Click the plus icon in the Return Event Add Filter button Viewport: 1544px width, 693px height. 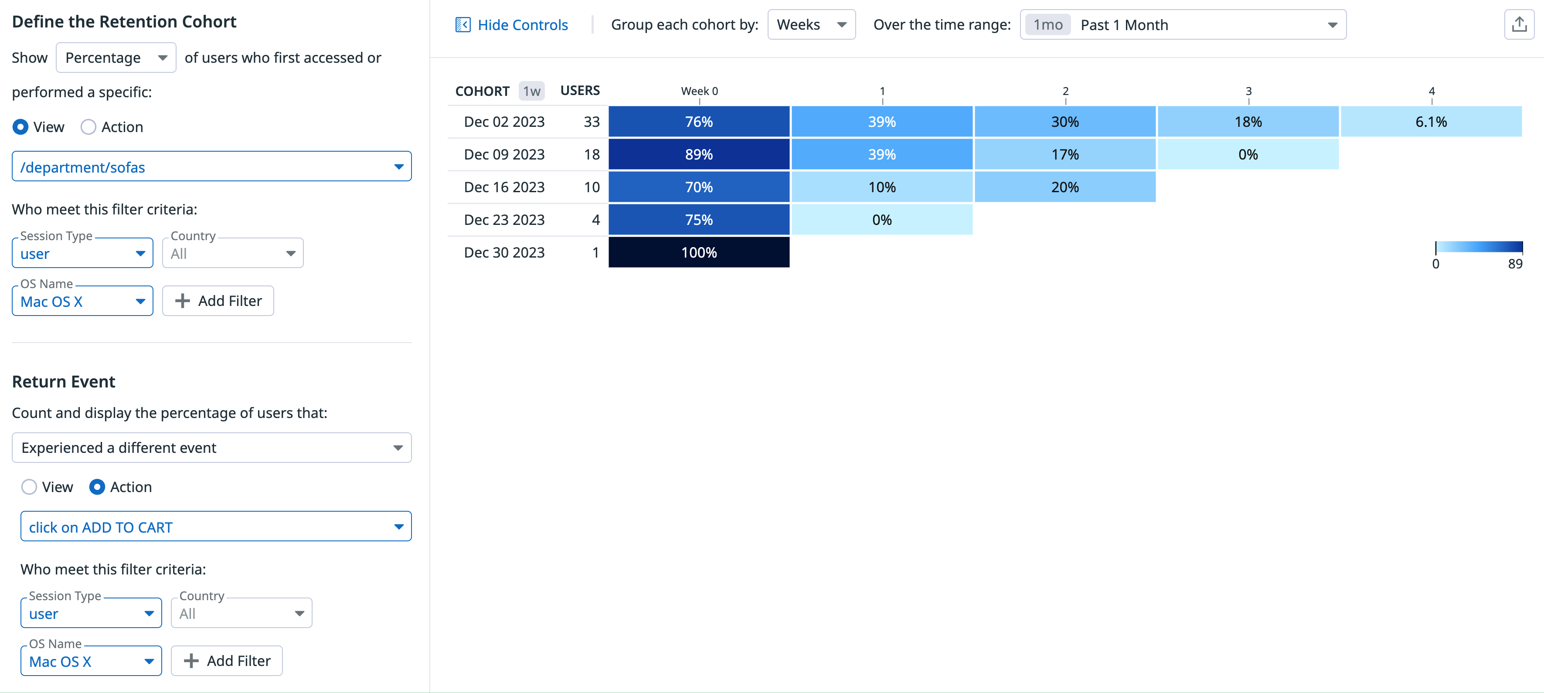coord(190,661)
